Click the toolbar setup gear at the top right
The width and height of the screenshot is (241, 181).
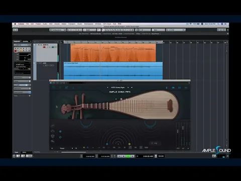[227, 30]
